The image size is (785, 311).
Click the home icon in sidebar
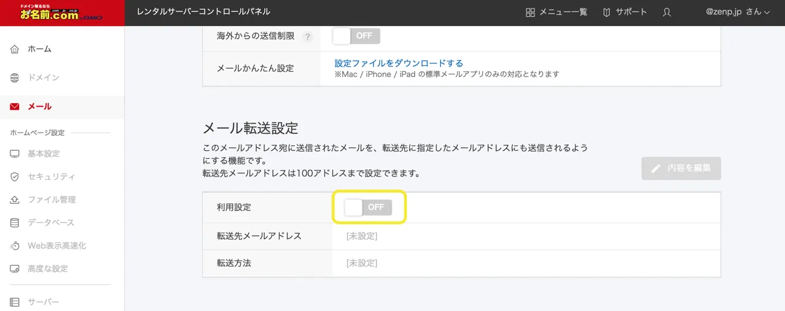pos(15,50)
